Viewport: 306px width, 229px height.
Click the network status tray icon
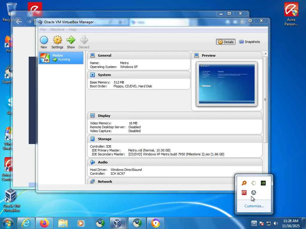269,223
